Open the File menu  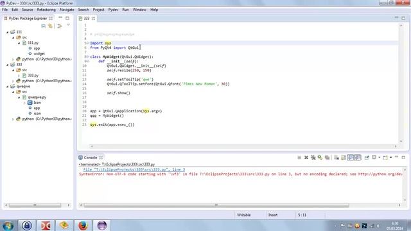(x=4, y=10)
